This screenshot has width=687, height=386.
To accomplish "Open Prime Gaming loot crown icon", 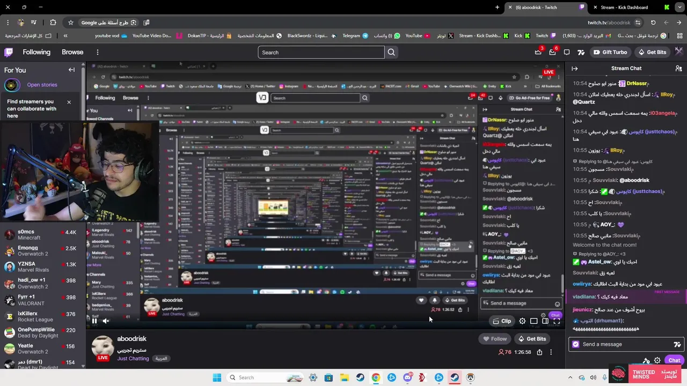I will pos(538,52).
